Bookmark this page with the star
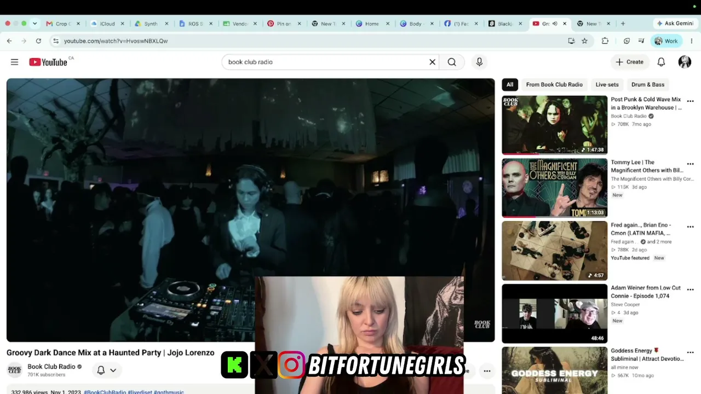 point(584,41)
